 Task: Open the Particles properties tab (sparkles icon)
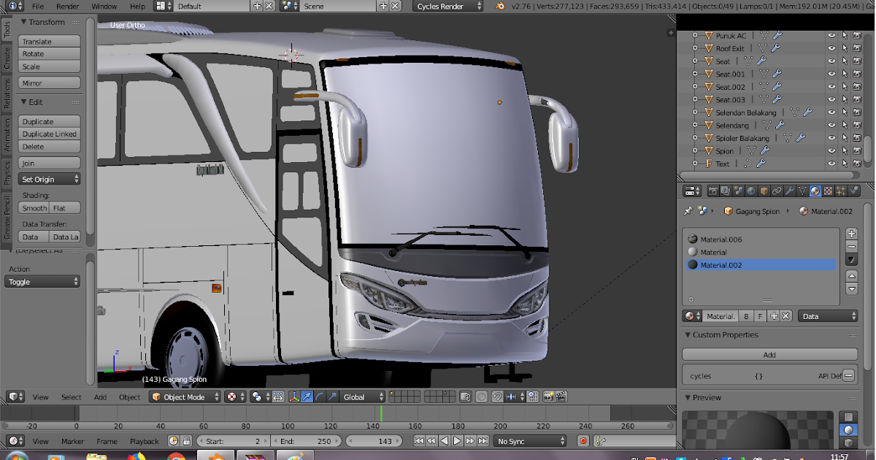tap(839, 192)
